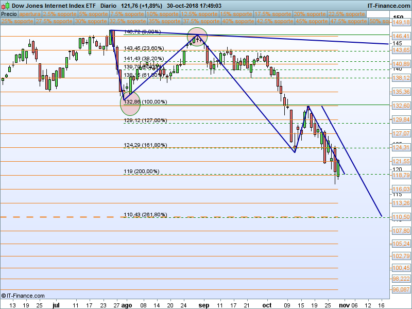Click the 138,12 price axis tag
The height and width of the screenshot is (309, 412).
coord(401,78)
